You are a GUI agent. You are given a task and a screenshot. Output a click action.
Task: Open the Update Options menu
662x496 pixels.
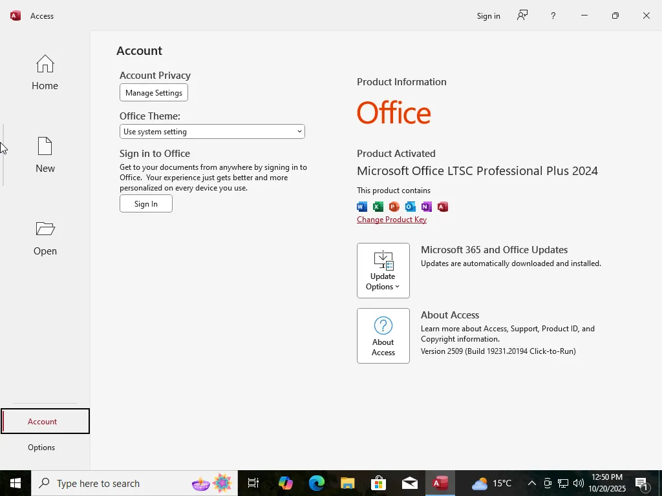pyautogui.click(x=383, y=271)
